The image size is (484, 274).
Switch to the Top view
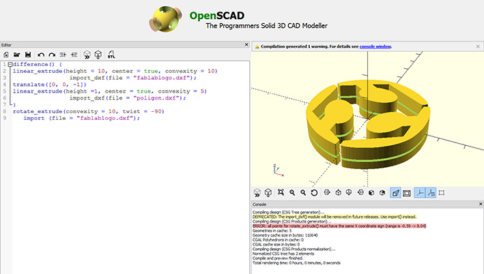click(339, 193)
